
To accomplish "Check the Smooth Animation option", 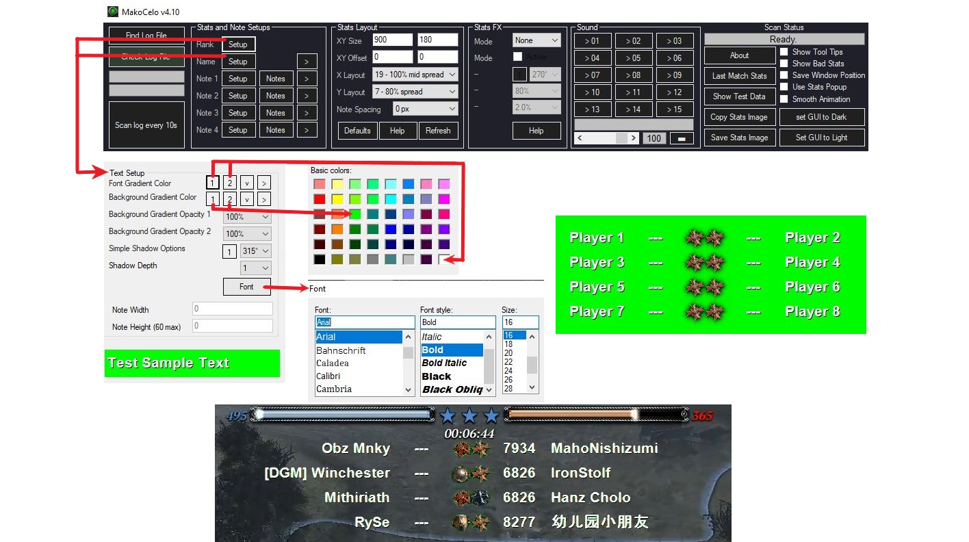I will tap(784, 99).
